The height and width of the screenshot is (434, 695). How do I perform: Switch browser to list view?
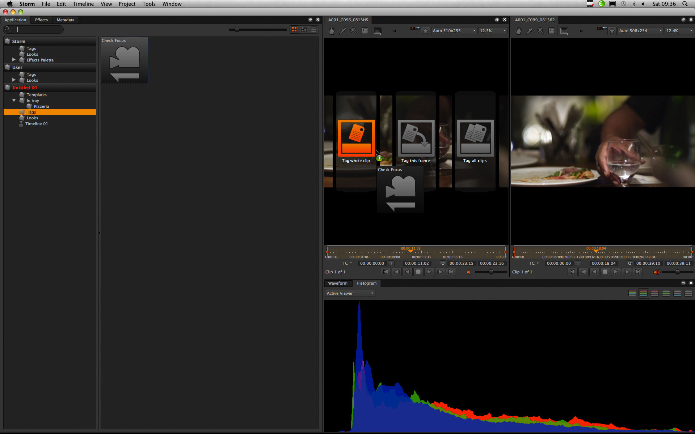314,29
